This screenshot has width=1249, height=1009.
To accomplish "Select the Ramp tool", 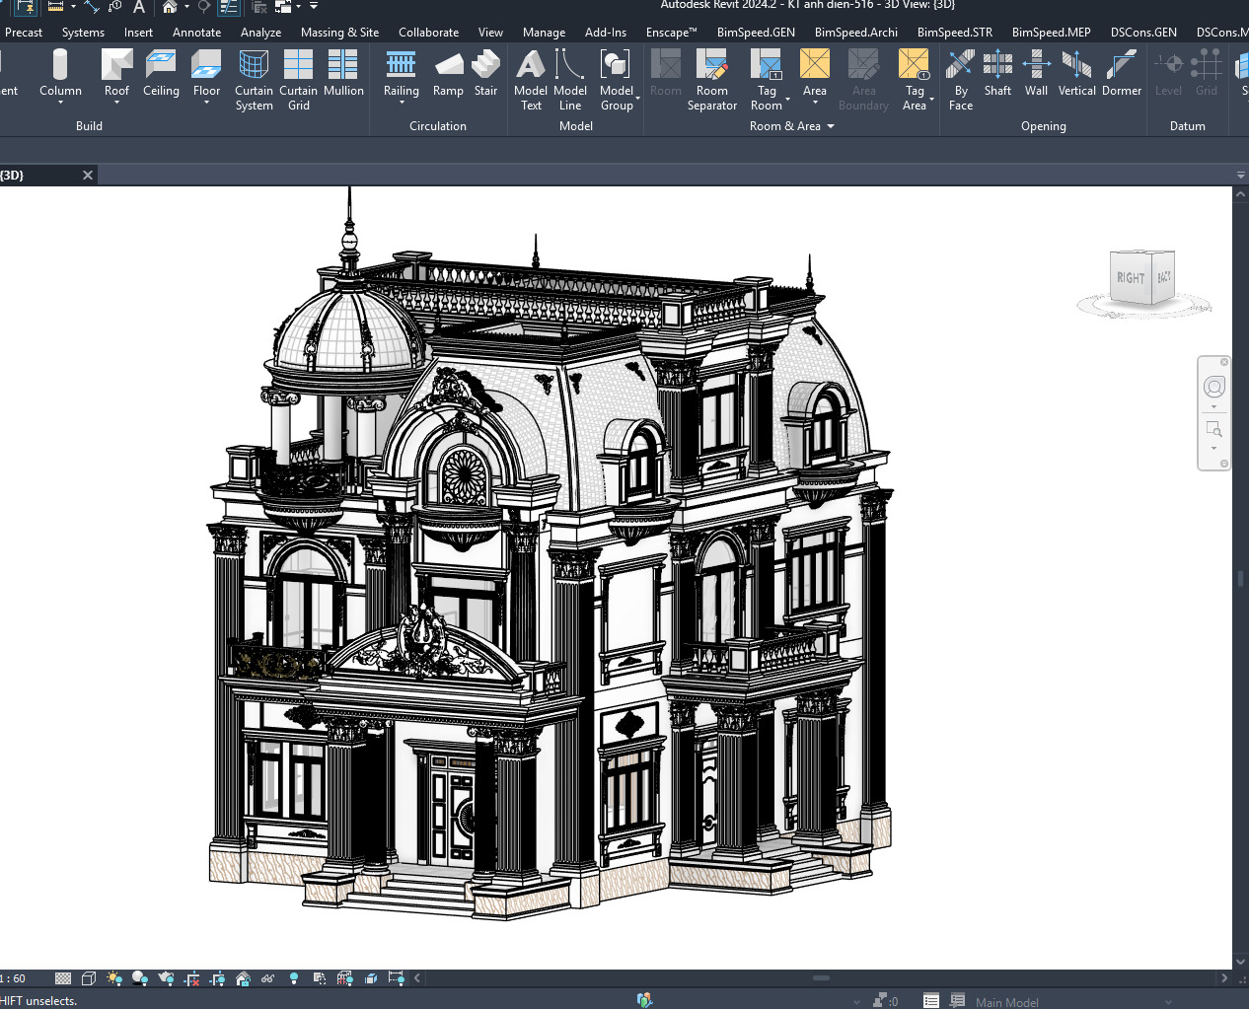I will tap(448, 75).
